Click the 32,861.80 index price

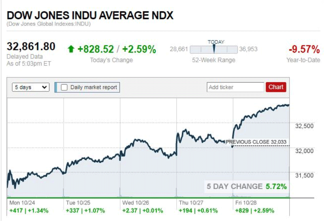31,47
